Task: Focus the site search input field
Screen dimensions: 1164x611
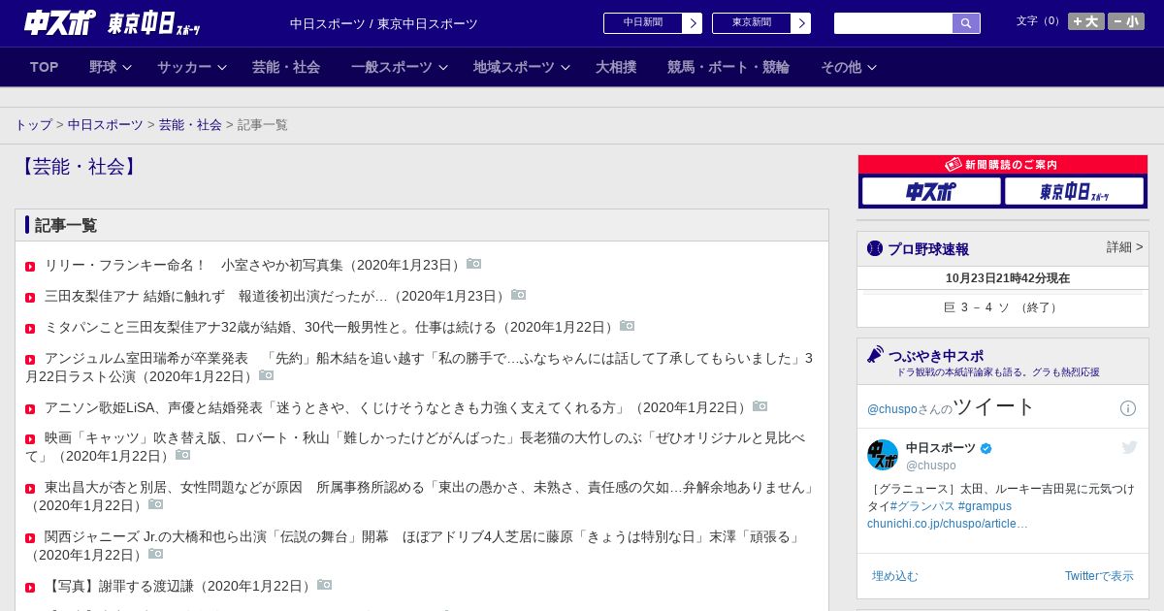Action: (893, 23)
